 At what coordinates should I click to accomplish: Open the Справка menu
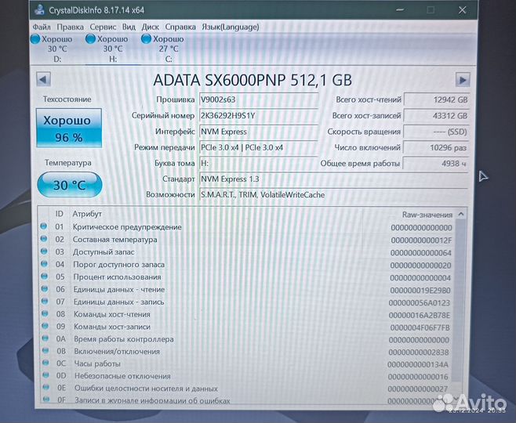pyautogui.click(x=180, y=27)
